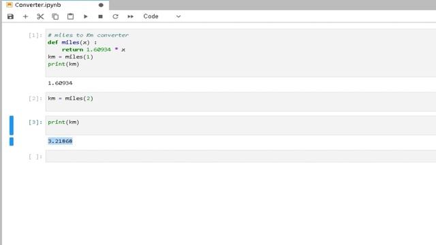Open the Code cell type dropdown
This screenshot has height=245, width=436.
(162, 16)
